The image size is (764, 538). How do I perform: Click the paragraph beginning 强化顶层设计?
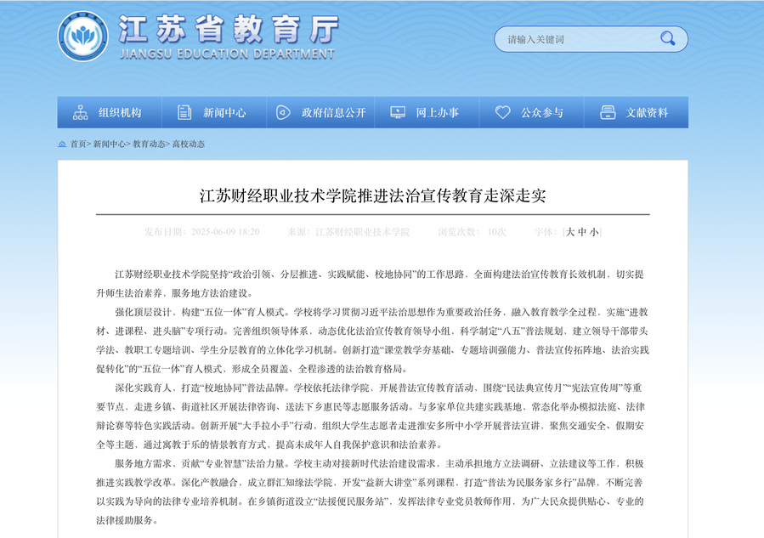[x=373, y=340]
